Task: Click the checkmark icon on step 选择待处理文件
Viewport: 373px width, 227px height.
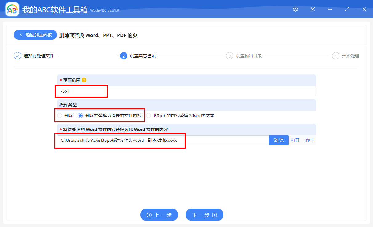Action: pos(17,56)
